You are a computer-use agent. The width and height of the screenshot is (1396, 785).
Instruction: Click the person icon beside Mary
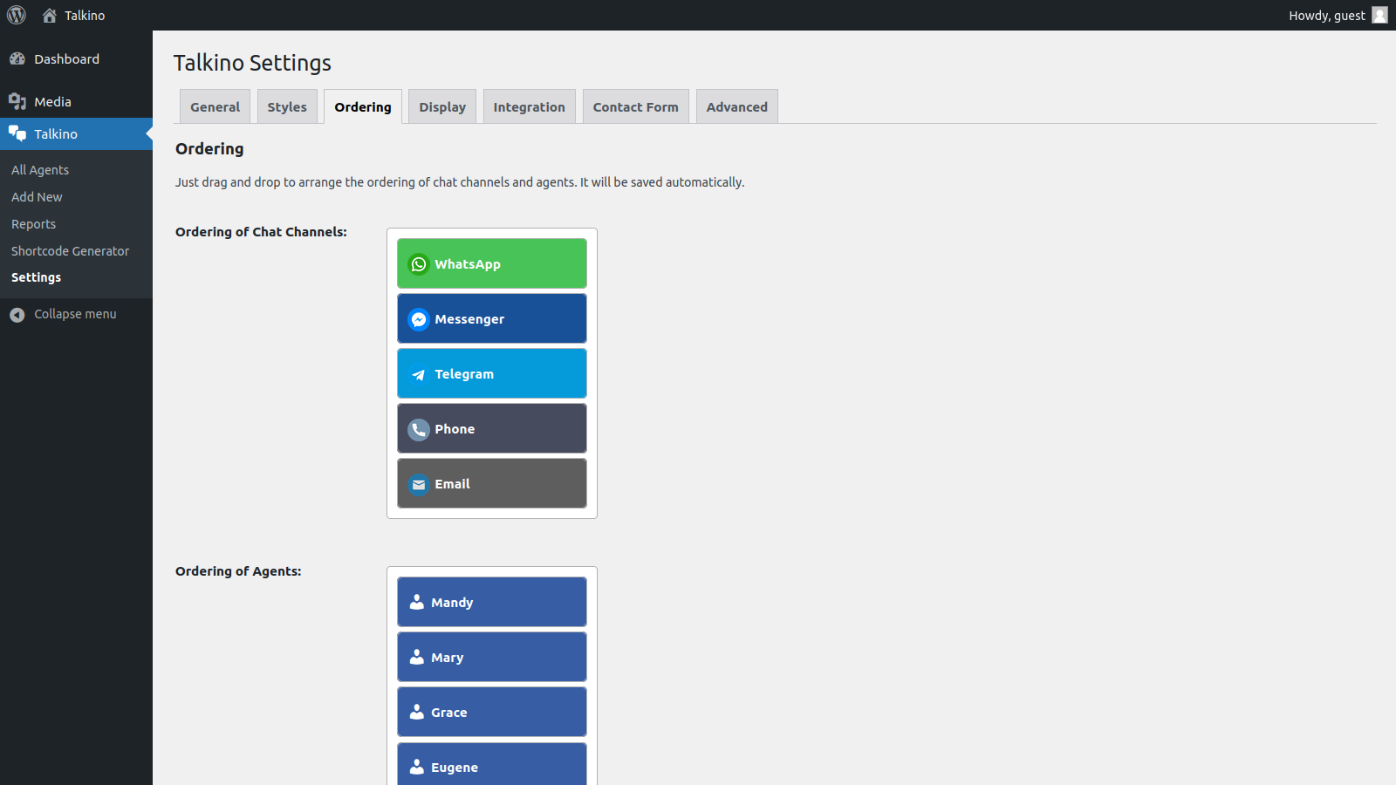coord(417,657)
